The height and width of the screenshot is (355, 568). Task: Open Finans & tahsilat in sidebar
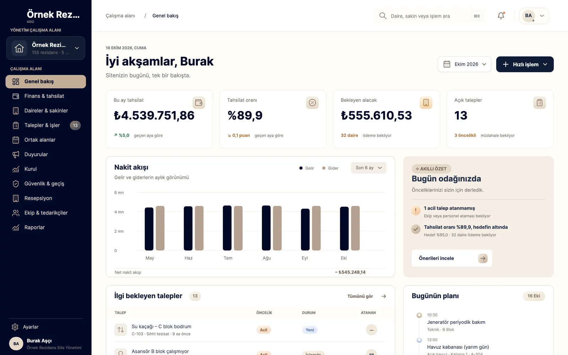[46, 96]
